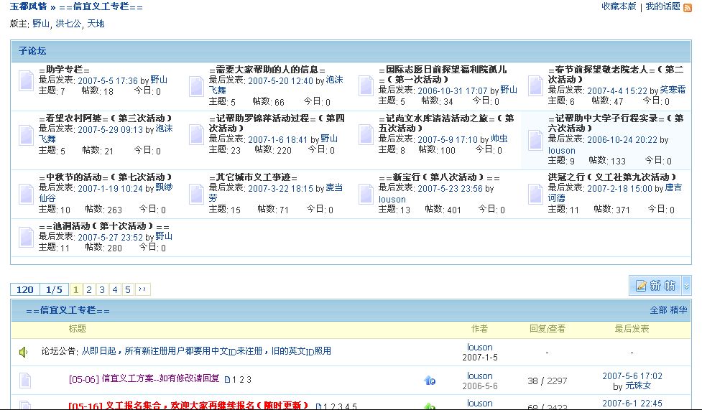702x410 pixels.
Task: Click thread icon beside 信宜义工方案
Action: tap(25, 381)
